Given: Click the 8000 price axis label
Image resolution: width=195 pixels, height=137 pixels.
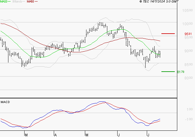Looking at the screenshot, I should (188, 78).
